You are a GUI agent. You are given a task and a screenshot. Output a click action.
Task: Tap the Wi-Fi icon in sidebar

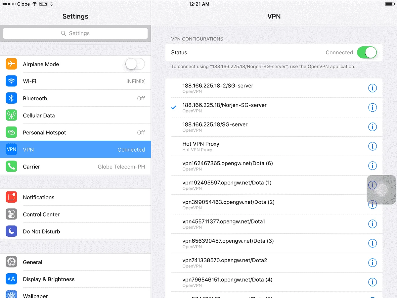point(12,81)
